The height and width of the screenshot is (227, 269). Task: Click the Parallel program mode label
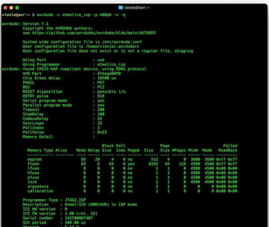(47, 105)
